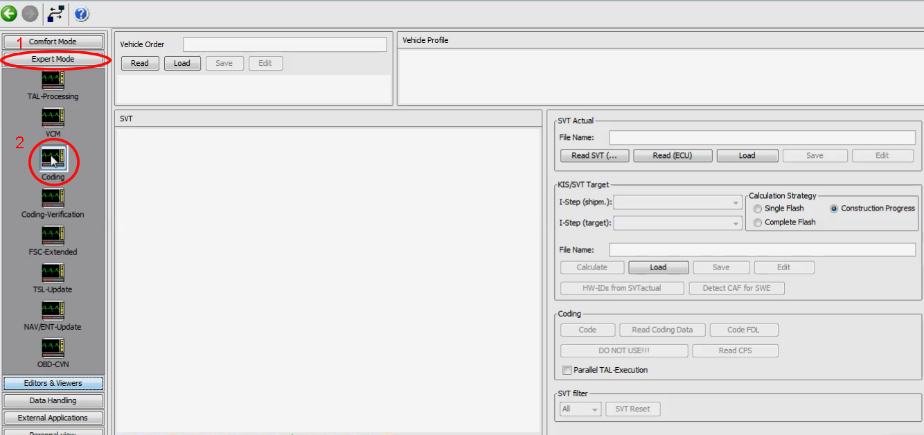Open the I-Step (shipm.) dropdown
Viewport: 924px width, 435px height.
click(x=736, y=202)
